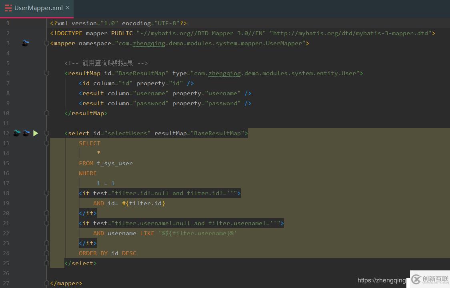Screen dimensions: 450x288
Task: Click the blue MyBatis navigation icon on line 12
Action: point(26,133)
